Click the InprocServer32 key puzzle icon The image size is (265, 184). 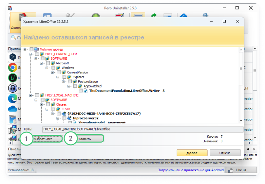tap(69, 118)
